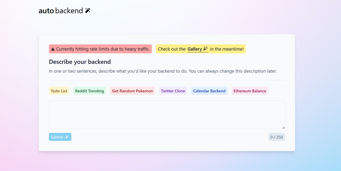Screen dimensions: 341x171
Task: Click the "Describe your backend" heading
Action: [80, 62]
